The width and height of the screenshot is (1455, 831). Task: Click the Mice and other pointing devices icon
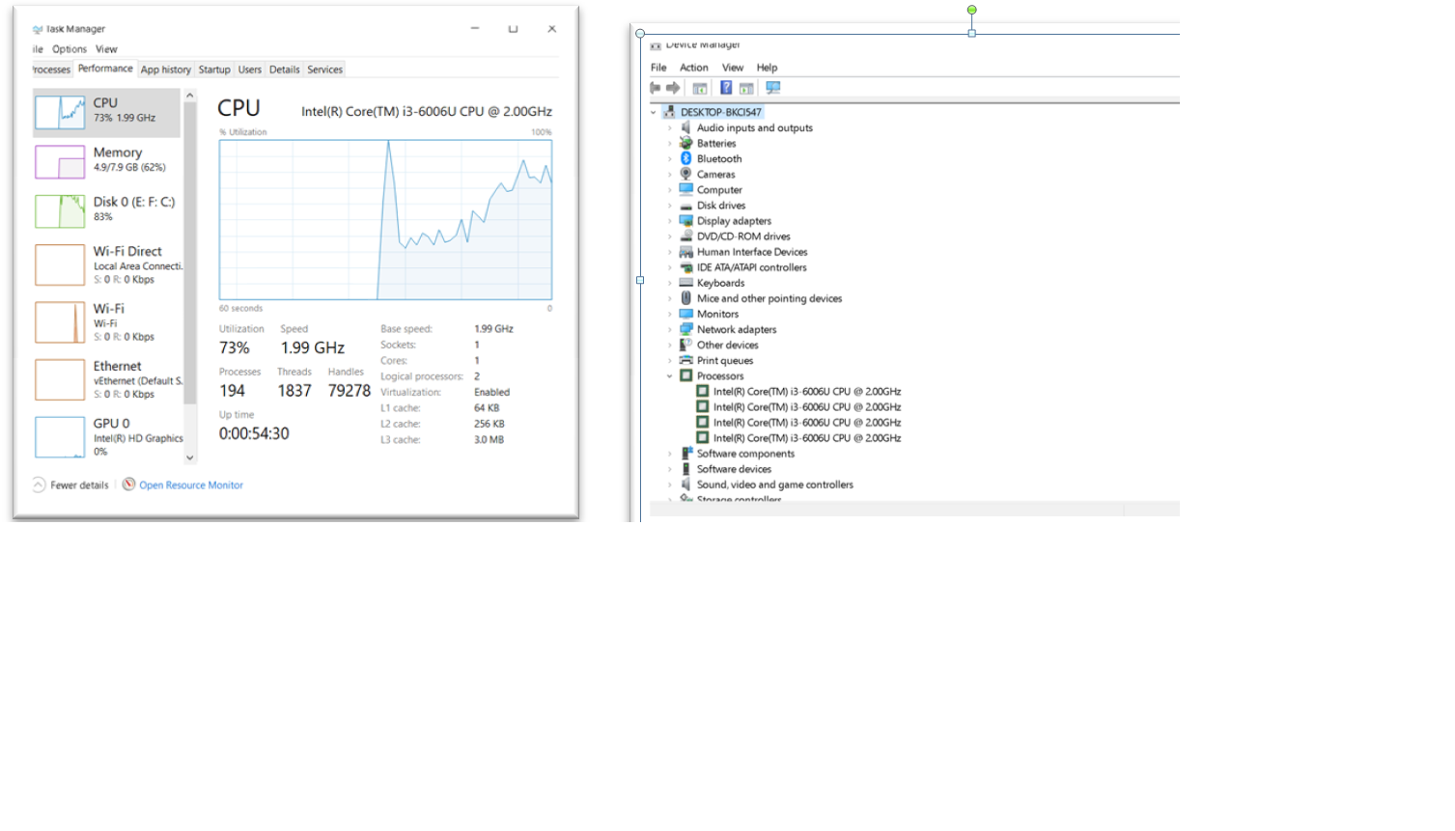coord(686,298)
